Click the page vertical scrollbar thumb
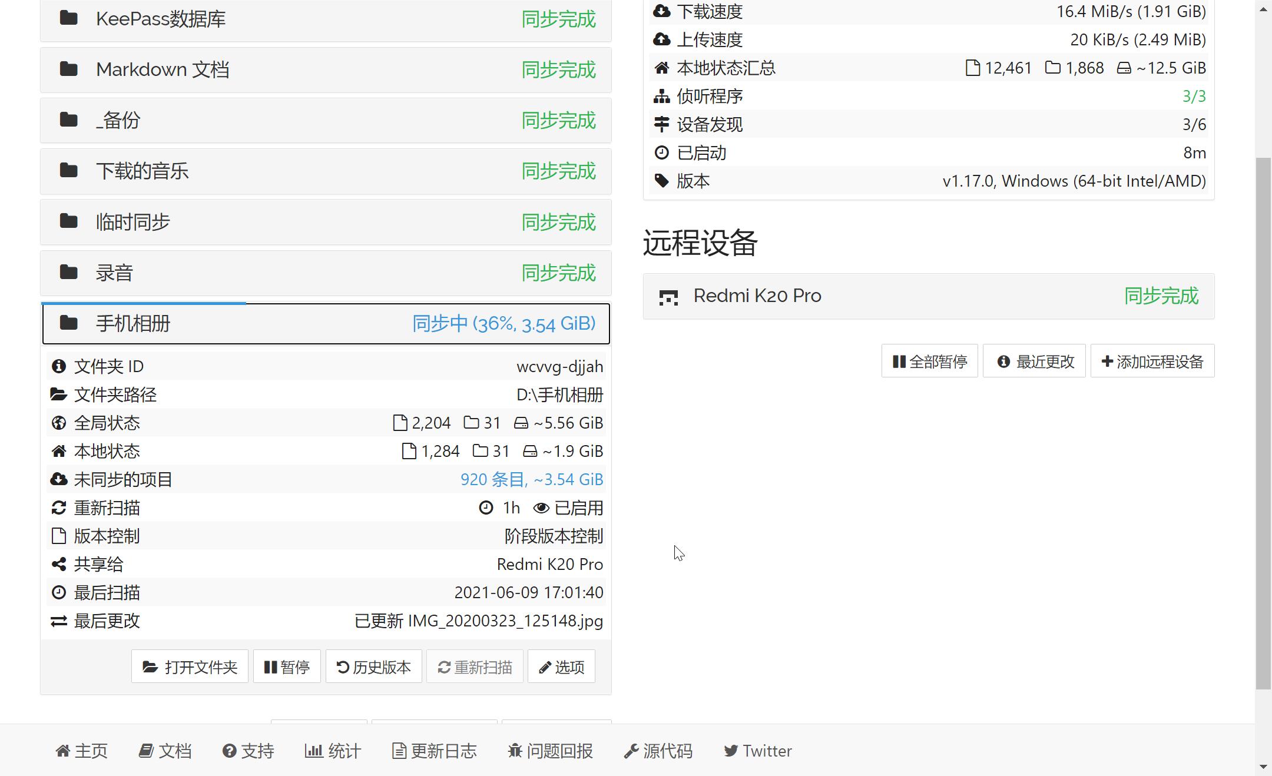Screen dimensions: 1272x776 click(x=1263, y=424)
